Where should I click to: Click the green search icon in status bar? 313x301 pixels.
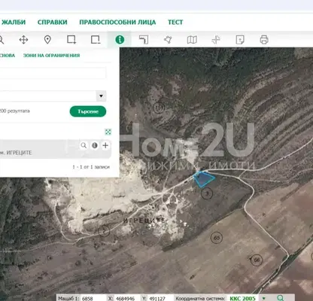point(281,298)
